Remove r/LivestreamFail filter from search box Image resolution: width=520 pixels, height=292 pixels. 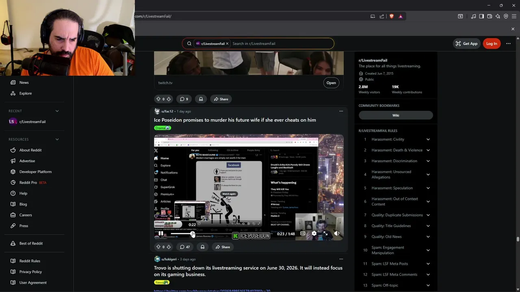227,43
